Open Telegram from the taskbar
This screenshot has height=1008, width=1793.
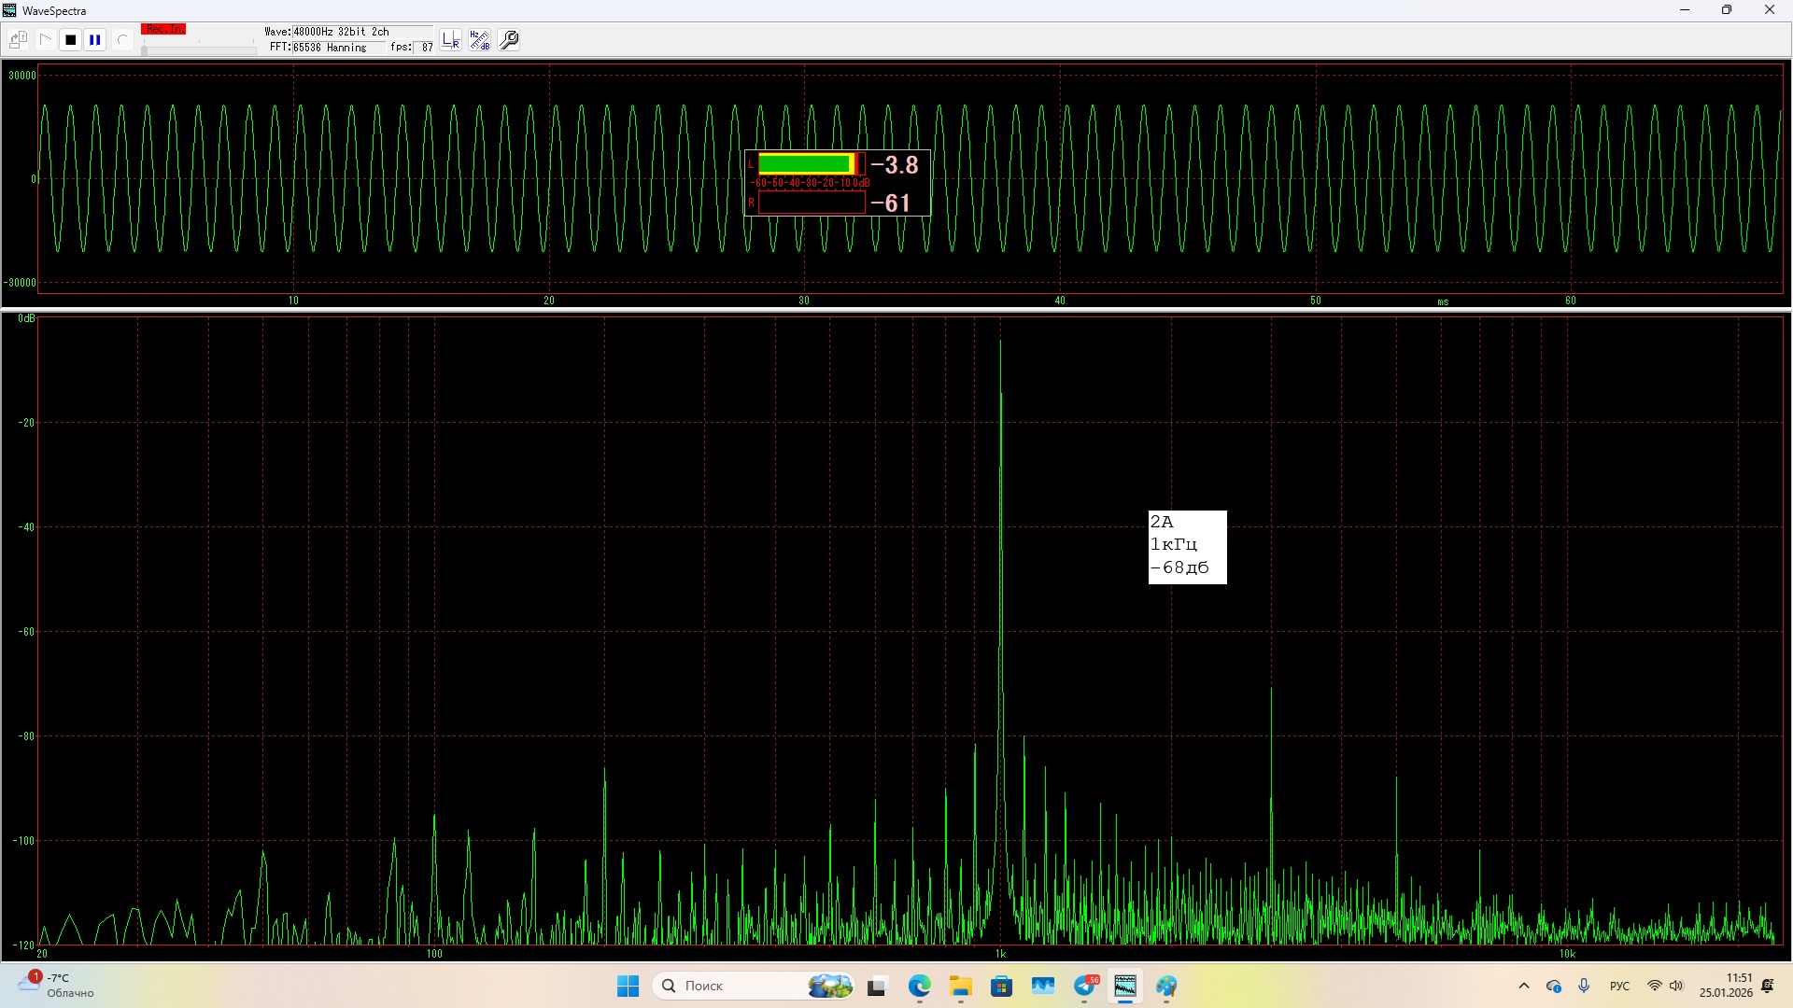coord(1085,986)
